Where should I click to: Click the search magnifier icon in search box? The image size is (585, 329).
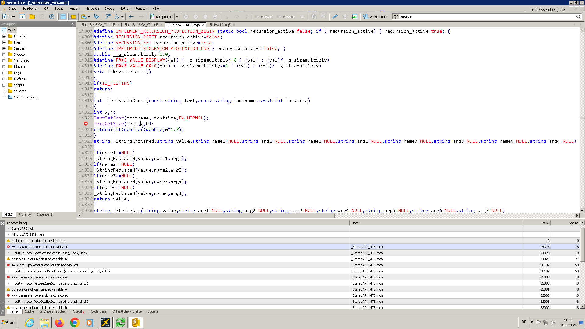578,17
